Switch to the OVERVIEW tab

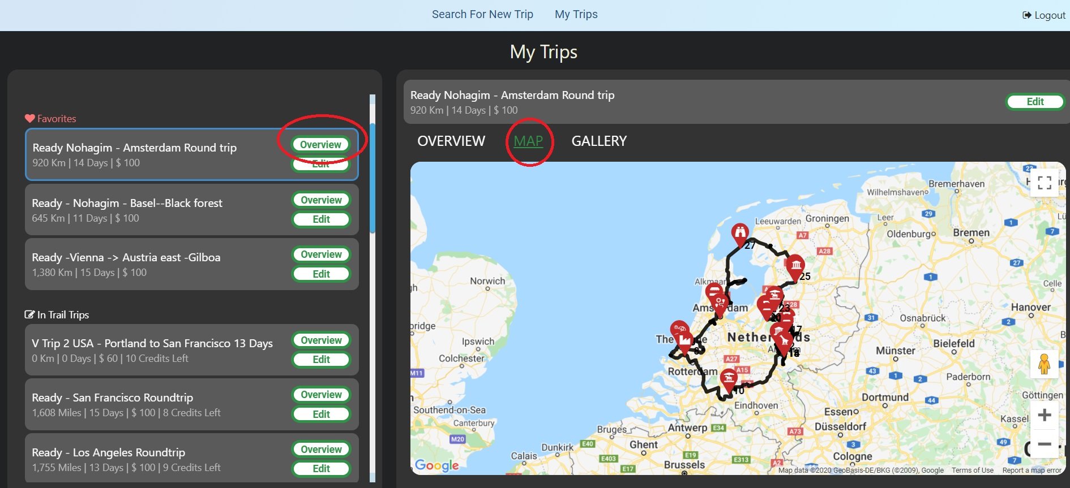[x=451, y=141]
